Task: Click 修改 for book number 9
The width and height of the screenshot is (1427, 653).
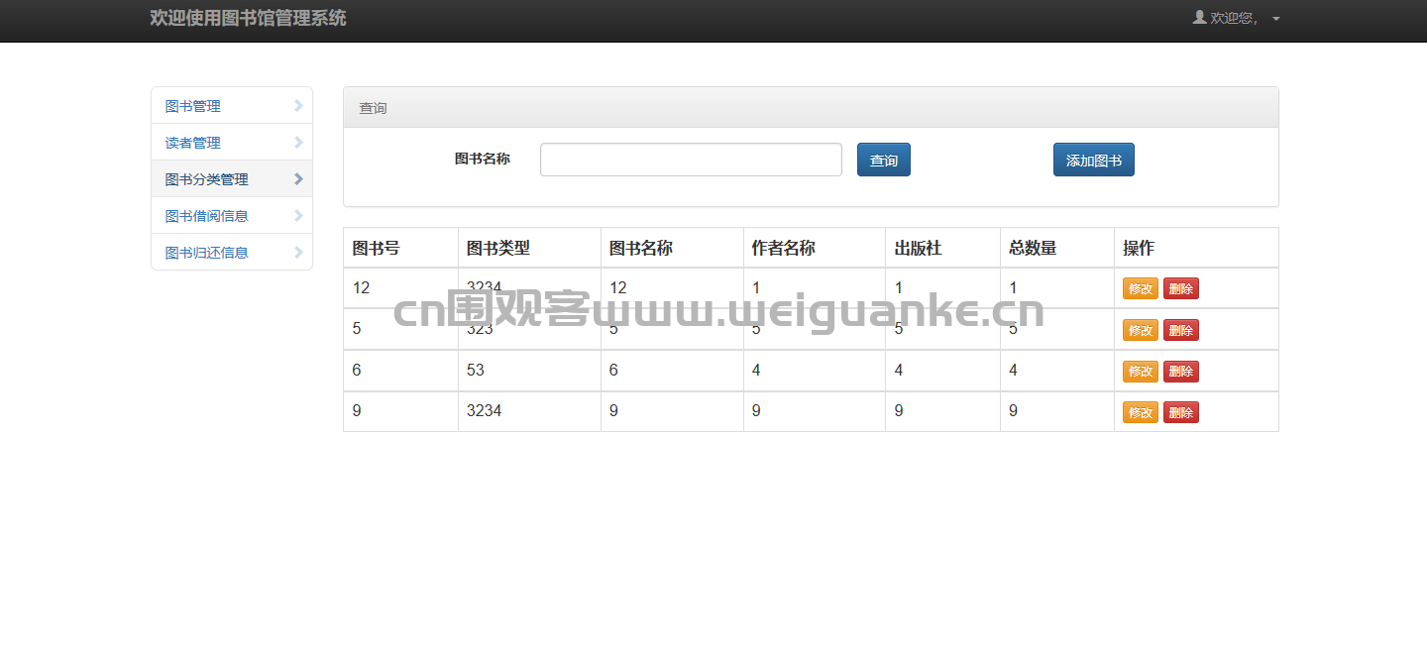Action: click(1141, 411)
